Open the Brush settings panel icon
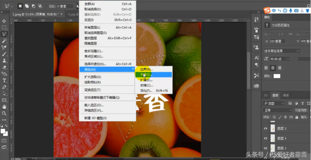 (257, 37)
